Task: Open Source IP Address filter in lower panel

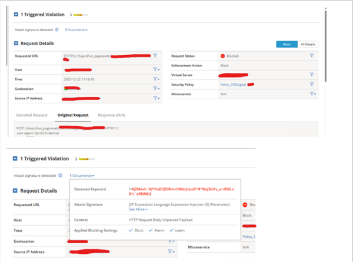Action: pyautogui.click(x=171, y=251)
